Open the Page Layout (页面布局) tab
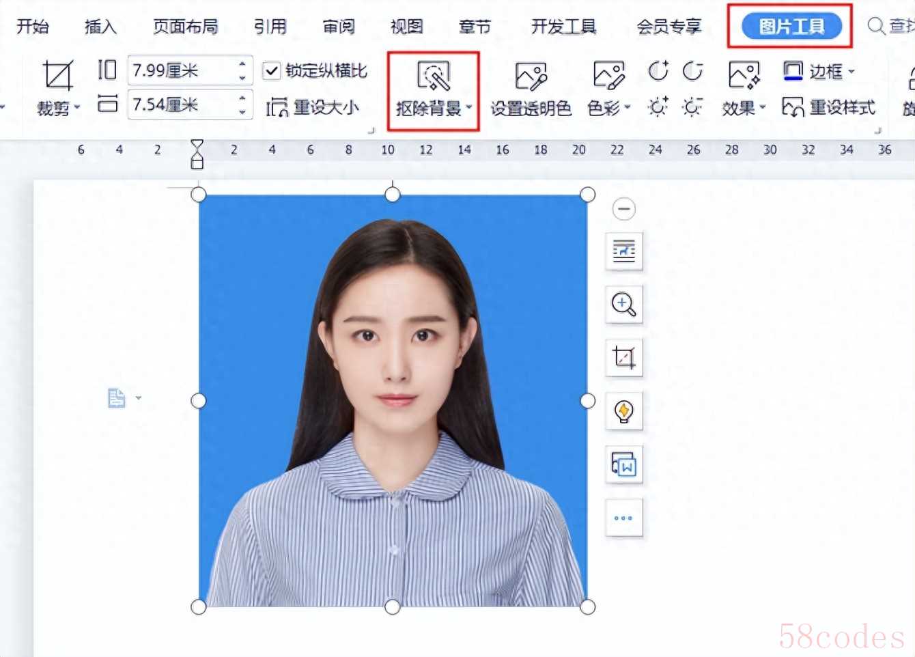The width and height of the screenshot is (915, 657). pyautogui.click(x=185, y=27)
